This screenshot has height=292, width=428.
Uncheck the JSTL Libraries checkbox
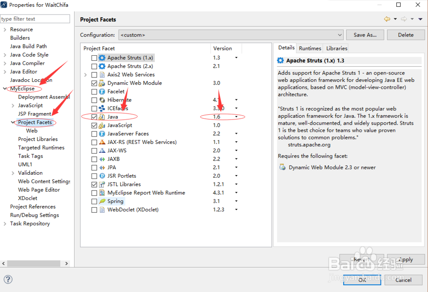pyautogui.click(x=94, y=185)
